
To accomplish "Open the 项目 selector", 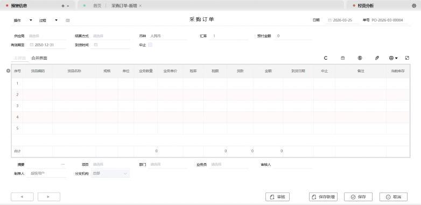I will pyautogui.click(x=110, y=165).
